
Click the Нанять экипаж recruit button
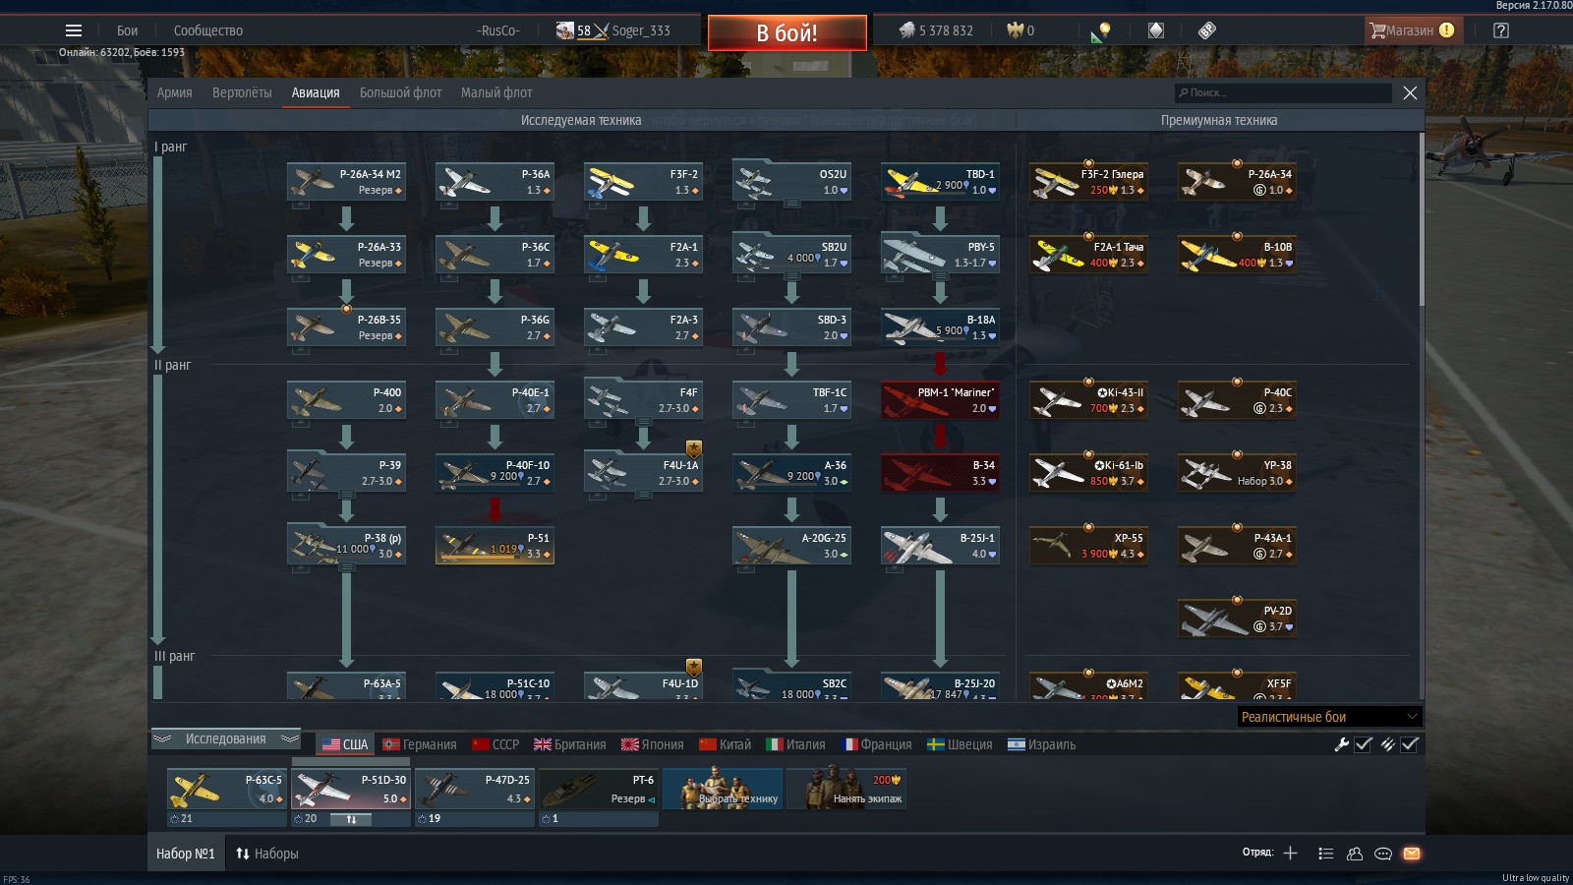[845, 789]
